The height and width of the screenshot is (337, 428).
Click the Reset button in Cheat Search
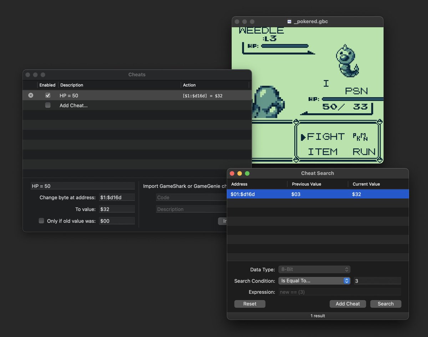[250, 304]
